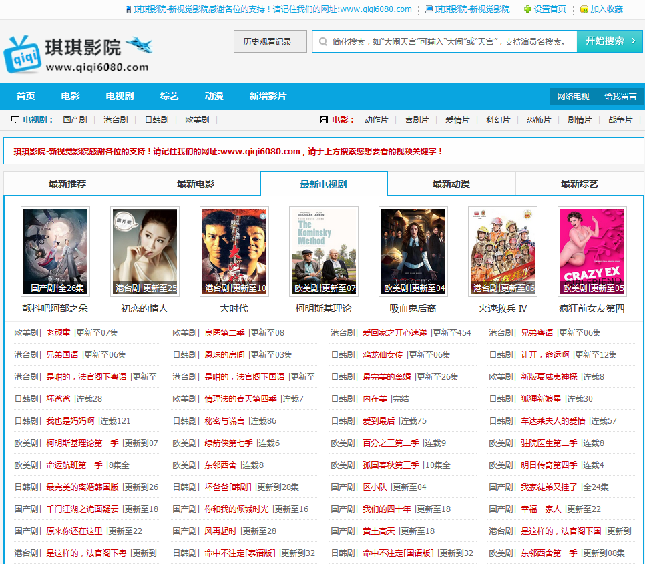Open 历史观看记录 button
The image size is (645, 564).
(x=270, y=41)
